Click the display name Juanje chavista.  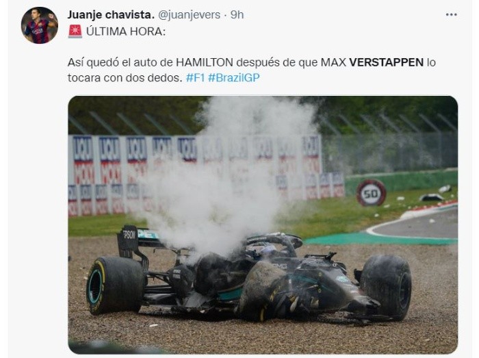click(111, 14)
